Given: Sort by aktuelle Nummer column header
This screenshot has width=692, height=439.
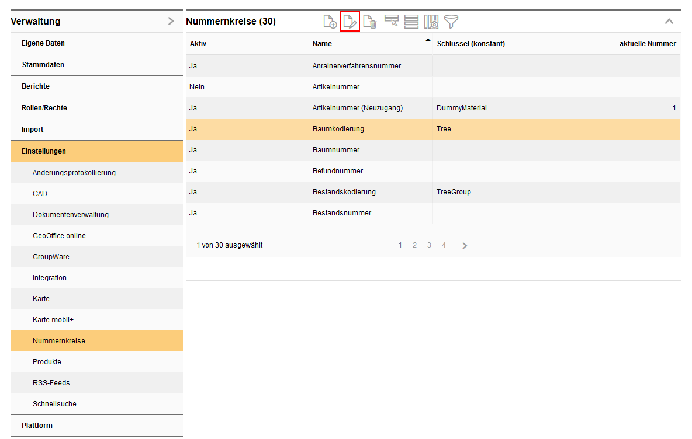Looking at the screenshot, I should coord(647,44).
